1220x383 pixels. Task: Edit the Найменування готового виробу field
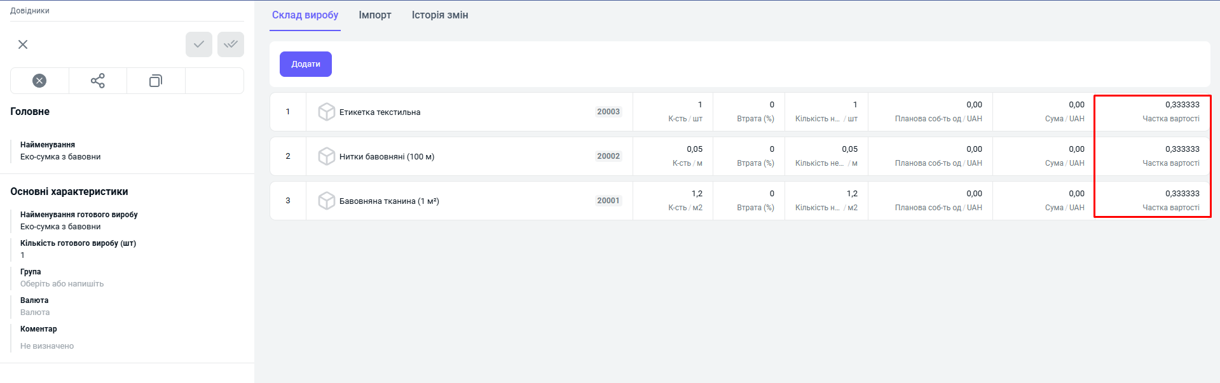tap(60, 227)
